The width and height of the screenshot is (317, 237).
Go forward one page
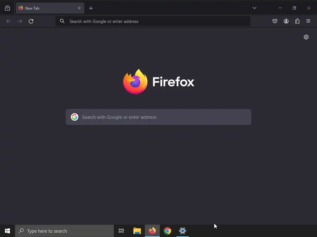[20, 21]
